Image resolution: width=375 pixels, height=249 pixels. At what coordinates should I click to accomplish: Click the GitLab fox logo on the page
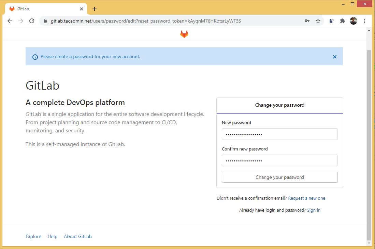(x=184, y=34)
